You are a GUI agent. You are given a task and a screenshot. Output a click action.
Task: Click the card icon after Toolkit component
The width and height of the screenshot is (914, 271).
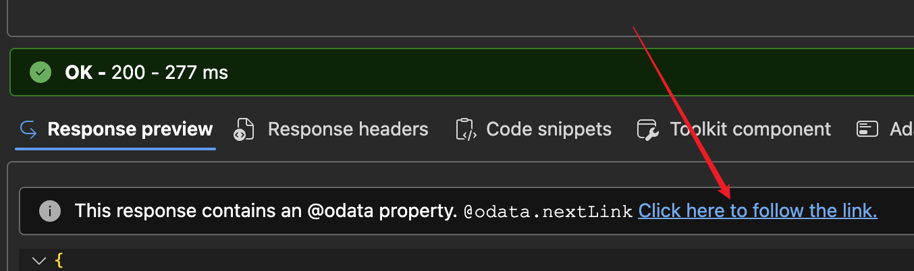[867, 129]
